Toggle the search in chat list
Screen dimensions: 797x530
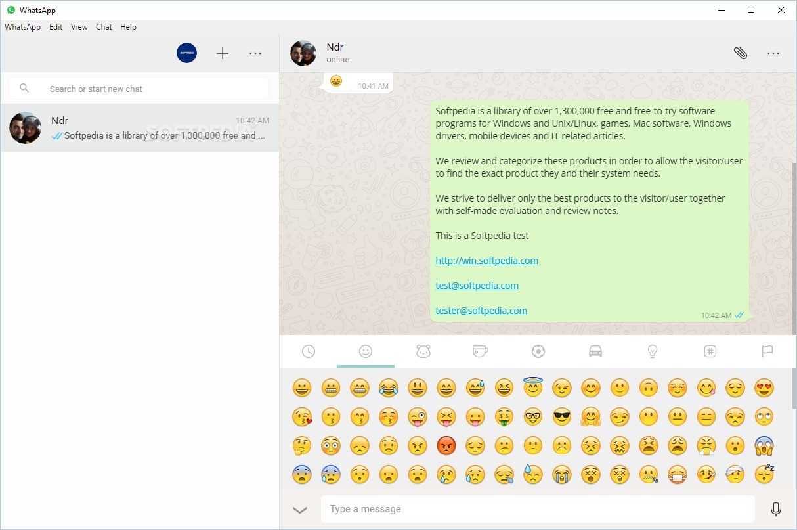coord(24,87)
